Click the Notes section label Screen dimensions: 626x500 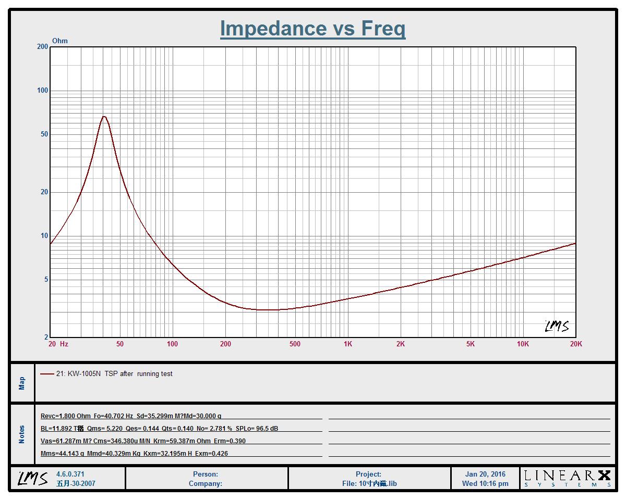pyautogui.click(x=22, y=434)
